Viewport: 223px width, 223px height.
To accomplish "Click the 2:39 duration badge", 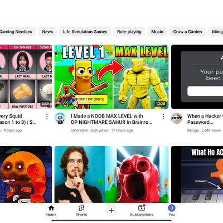I will coord(45,104).
